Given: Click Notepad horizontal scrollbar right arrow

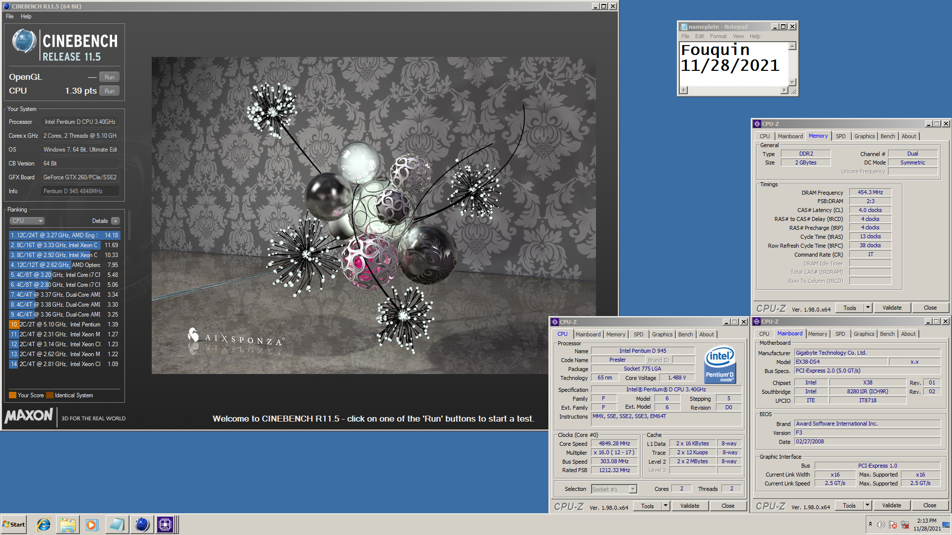Looking at the screenshot, I should (x=784, y=90).
